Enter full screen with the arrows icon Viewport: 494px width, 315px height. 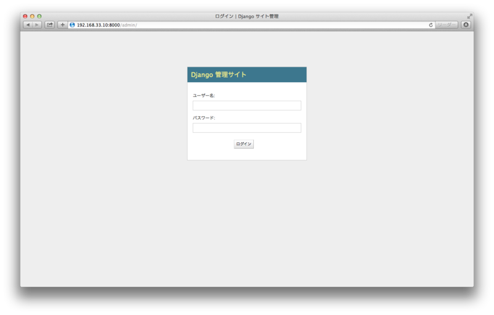point(469,16)
